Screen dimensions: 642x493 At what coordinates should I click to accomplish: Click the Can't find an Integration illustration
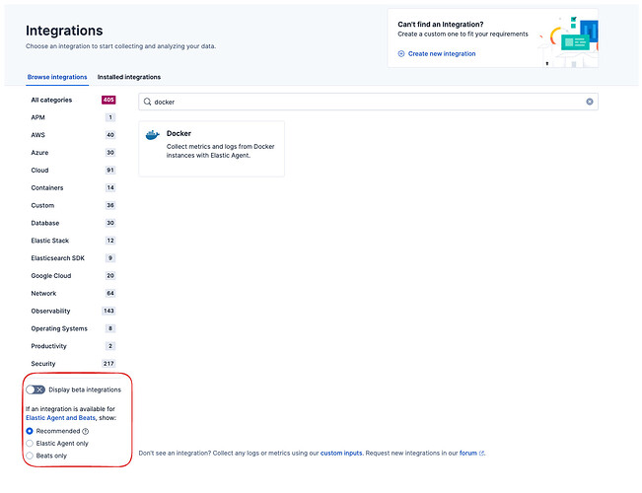(x=568, y=41)
